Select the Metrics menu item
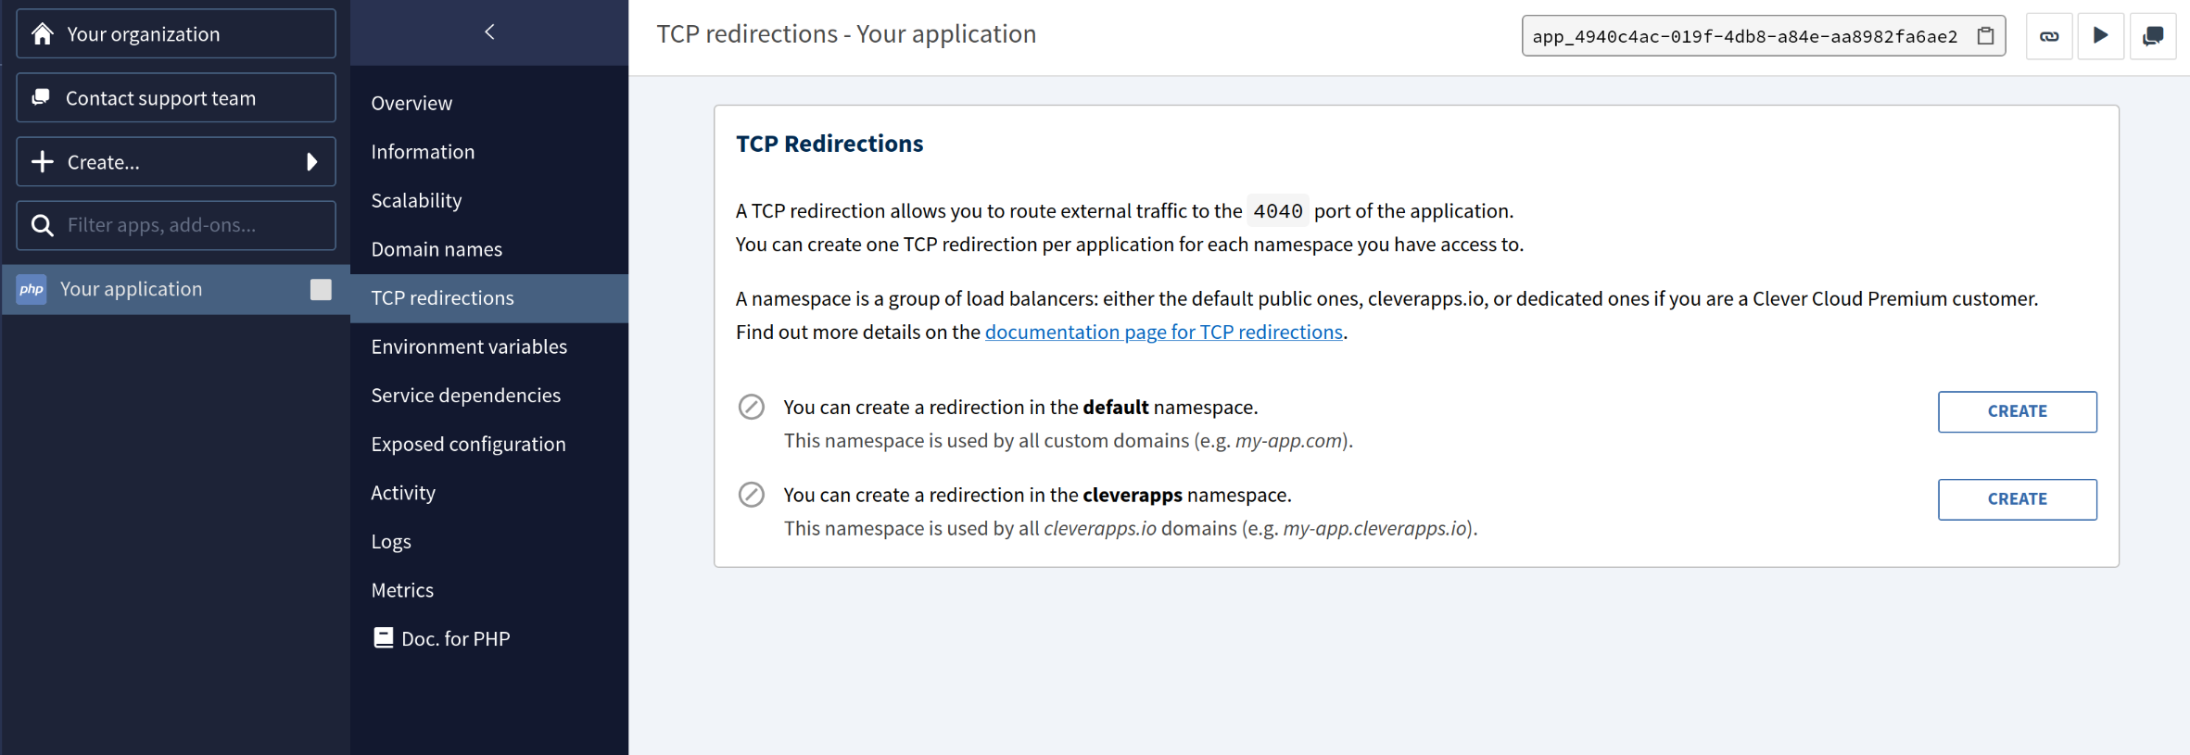2190x755 pixels. point(402,590)
